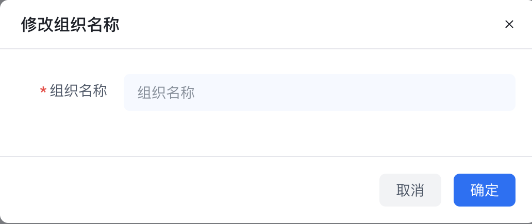The width and height of the screenshot is (532, 224).
Task: Close the 修改组织名称 dialog with X icon
Action: click(509, 24)
